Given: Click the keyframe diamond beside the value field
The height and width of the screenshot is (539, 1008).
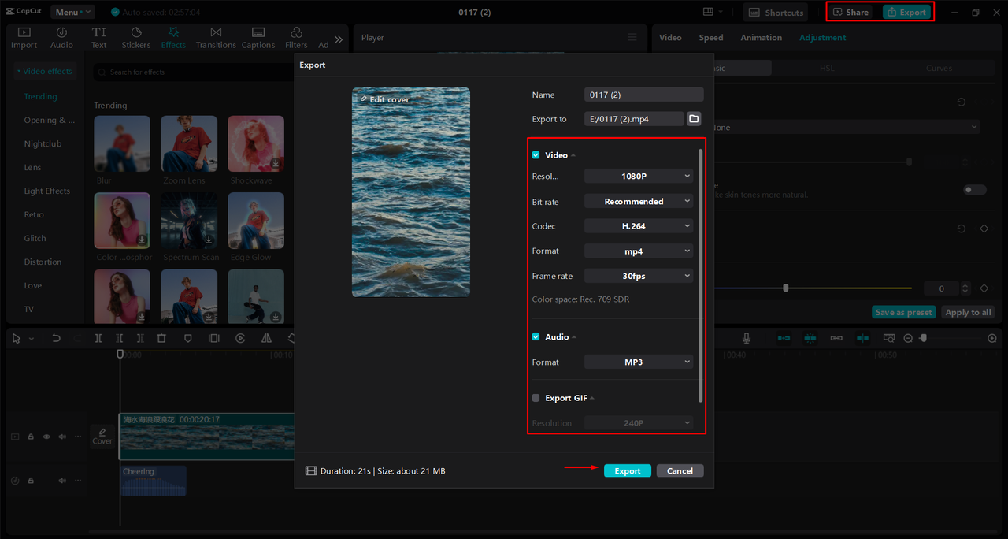Looking at the screenshot, I should tap(984, 288).
